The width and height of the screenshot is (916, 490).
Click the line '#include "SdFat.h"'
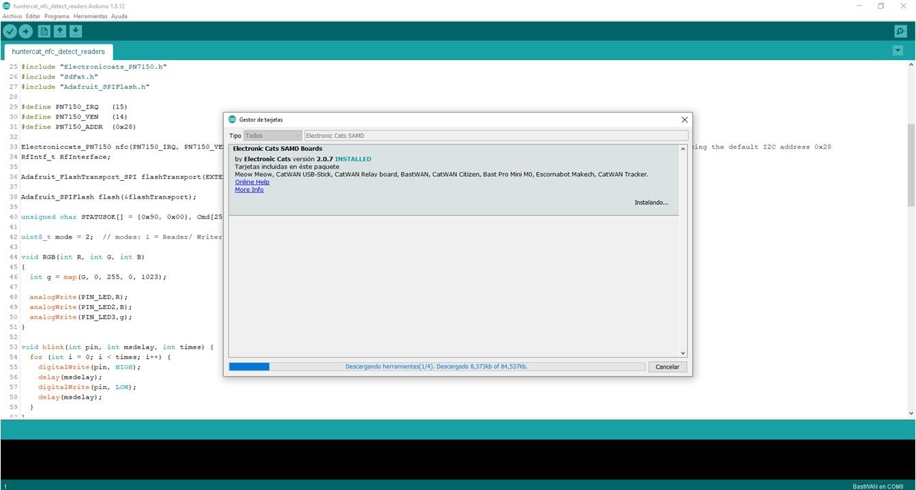(x=59, y=77)
